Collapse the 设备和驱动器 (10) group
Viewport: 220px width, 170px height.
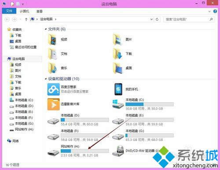(46, 79)
